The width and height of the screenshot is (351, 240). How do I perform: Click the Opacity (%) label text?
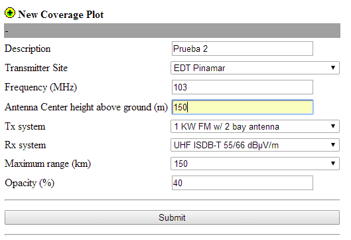point(29,183)
